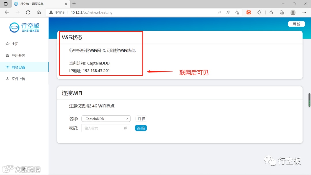Toggle password visibility eye icon
The image size is (311, 175).
[126, 128]
